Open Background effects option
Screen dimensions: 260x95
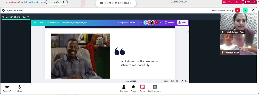[x=155, y=89]
